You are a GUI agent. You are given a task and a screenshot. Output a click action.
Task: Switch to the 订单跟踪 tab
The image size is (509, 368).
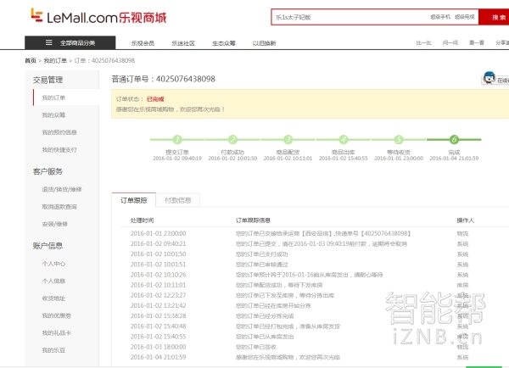click(x=134, y=200)
